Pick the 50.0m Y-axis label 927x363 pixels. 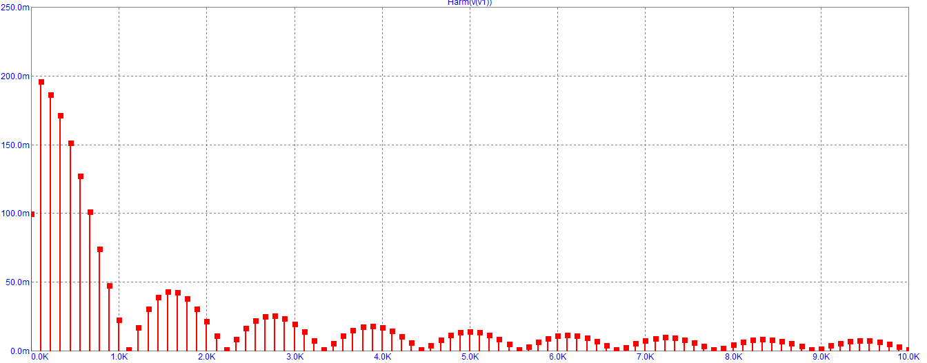pos(17,282)
